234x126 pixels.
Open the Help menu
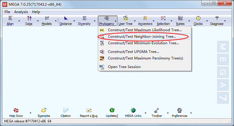(x=36, y=12)
